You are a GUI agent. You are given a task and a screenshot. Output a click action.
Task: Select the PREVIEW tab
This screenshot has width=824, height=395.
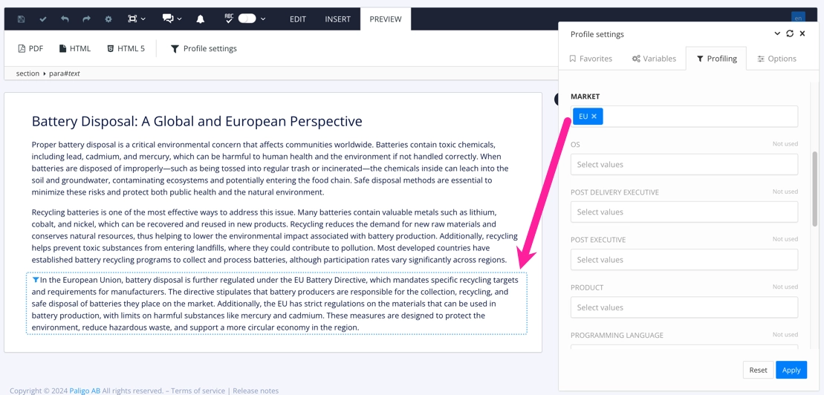click(385, 19)
